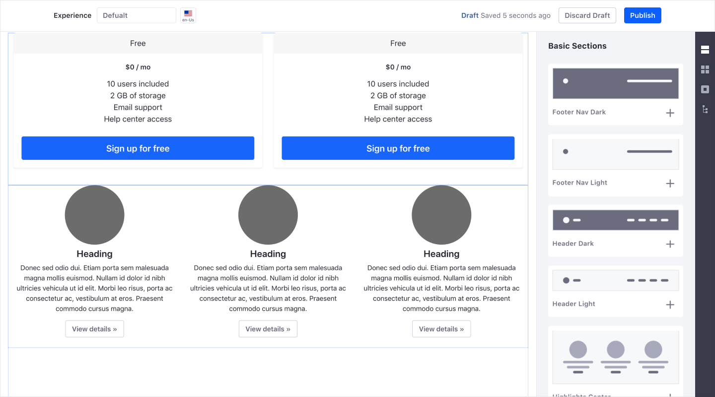Screen dimensions: 715x397
Task: Open the en-US language flag selector
Action: pyautogui.click(x=188, y=15)
